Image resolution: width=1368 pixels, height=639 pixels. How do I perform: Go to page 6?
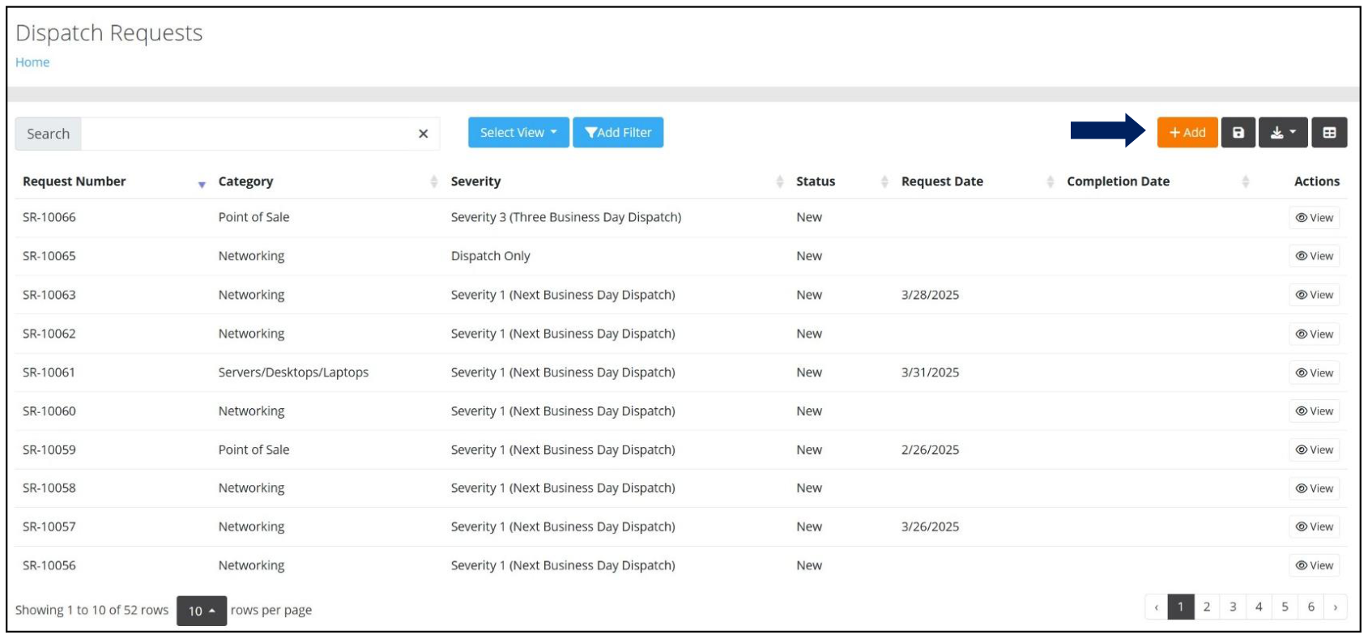pyautogui.click(x=1310, y=607)
